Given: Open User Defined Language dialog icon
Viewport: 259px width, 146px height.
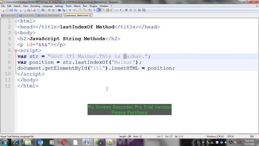Looking at the screenshot, I should point(103,10).
